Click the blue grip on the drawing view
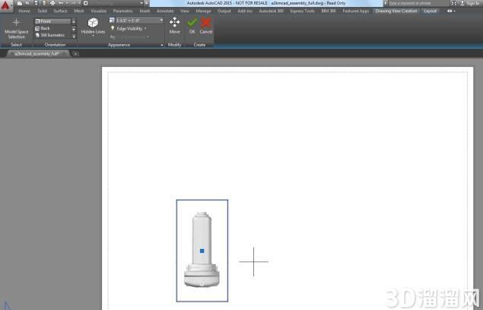 pos(202,251)
